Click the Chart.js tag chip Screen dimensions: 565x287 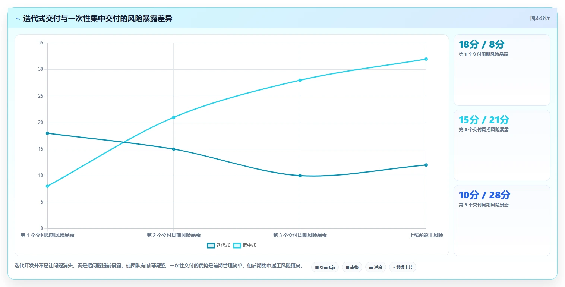(325, 267)
